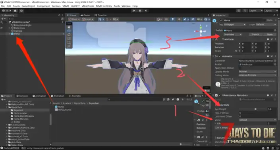
Task: Open the Gizmos globe dropdown
Action: [x=207, y=19]
